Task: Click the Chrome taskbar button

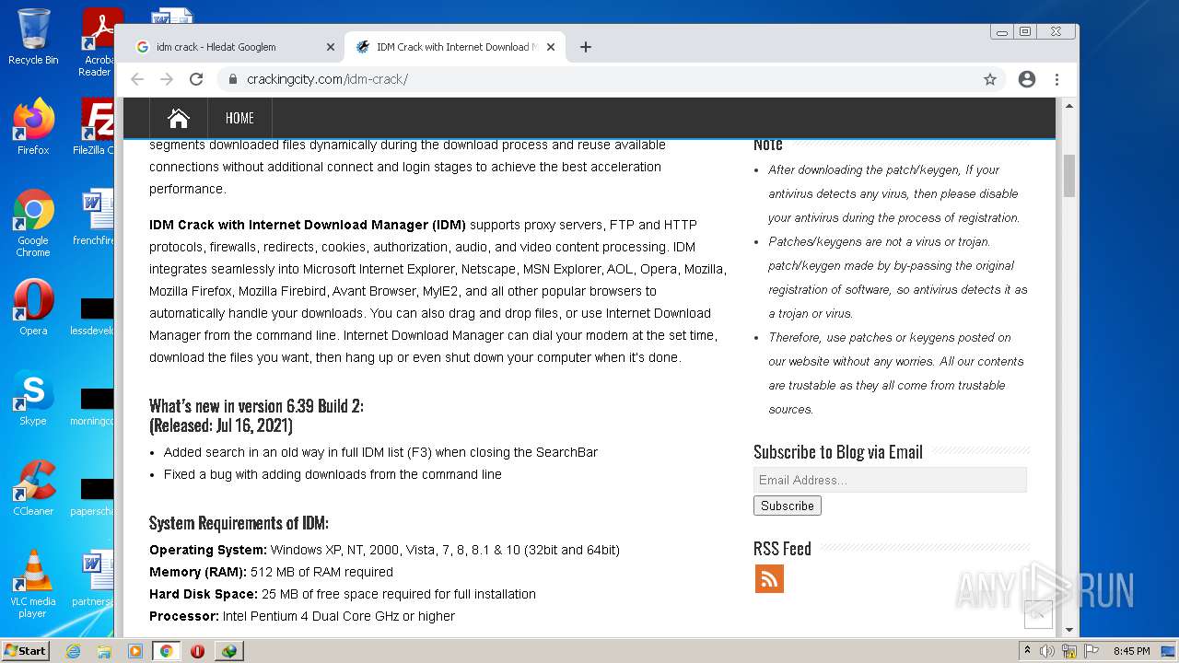Action: pos(167,651)
